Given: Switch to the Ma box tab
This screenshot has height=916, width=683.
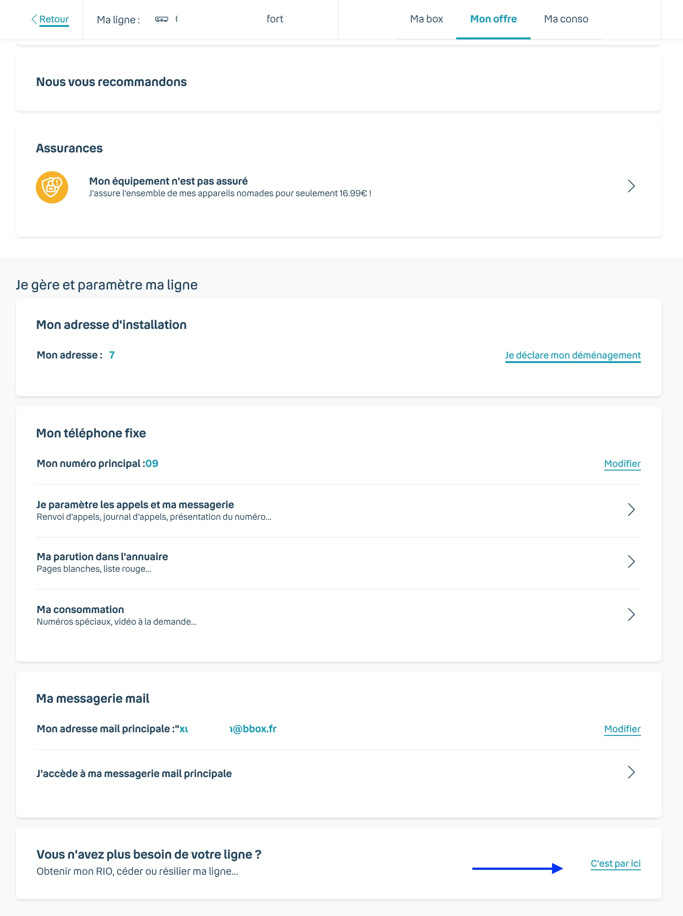Looking at the screenshot, I should pos(426,19).
